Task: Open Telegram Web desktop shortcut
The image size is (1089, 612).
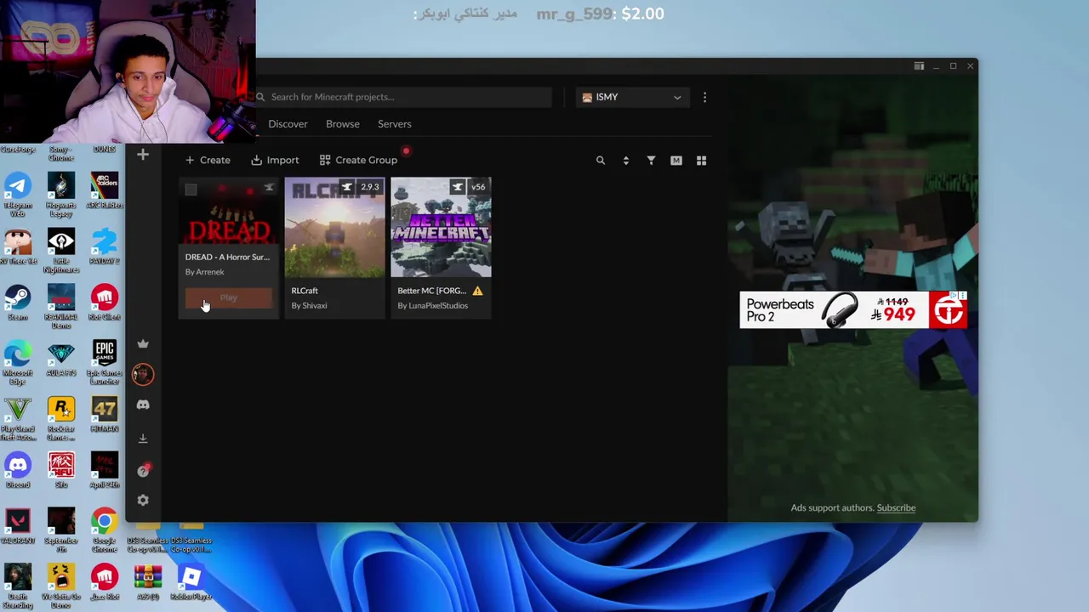Action: [18, 195]
